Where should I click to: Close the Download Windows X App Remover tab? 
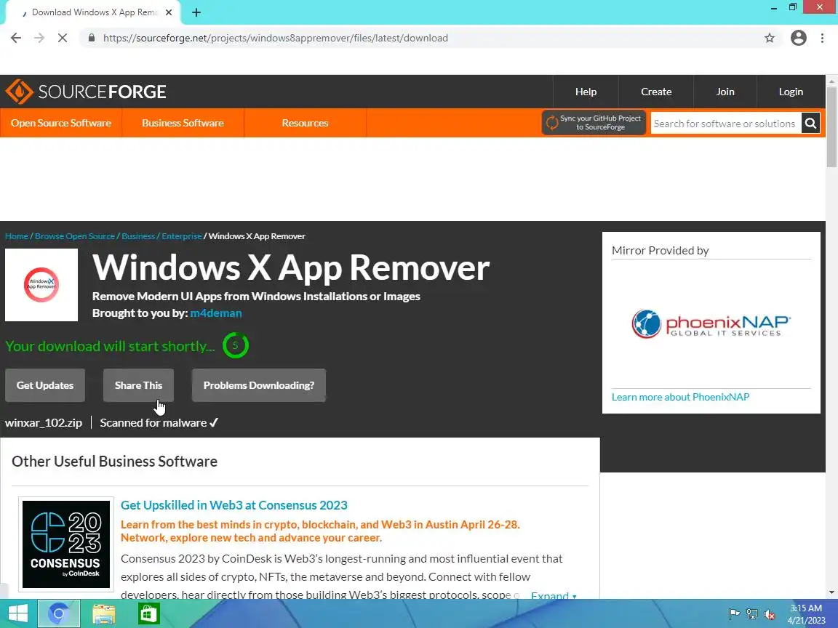(168, 12)
